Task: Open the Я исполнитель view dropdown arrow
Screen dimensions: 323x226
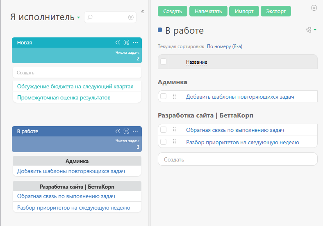Action: point(78,18)
